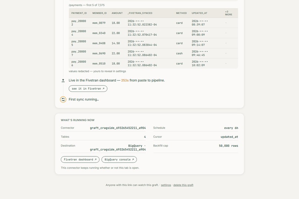The height and width of the screenshot is (199, 299).
Task: Click the '/payments — first 5 of 7,375' caption
Action: coord(86,5)
